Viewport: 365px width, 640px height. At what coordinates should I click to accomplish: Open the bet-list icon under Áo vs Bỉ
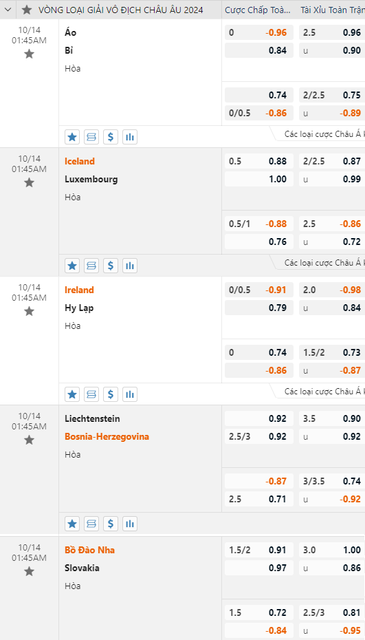[x=91, y=137]
